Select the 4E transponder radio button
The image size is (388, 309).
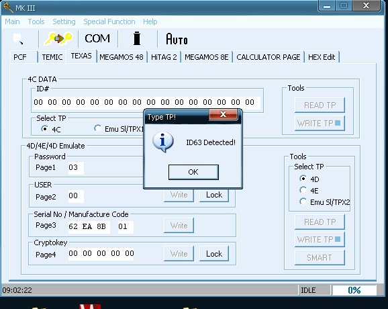point(303,190)
